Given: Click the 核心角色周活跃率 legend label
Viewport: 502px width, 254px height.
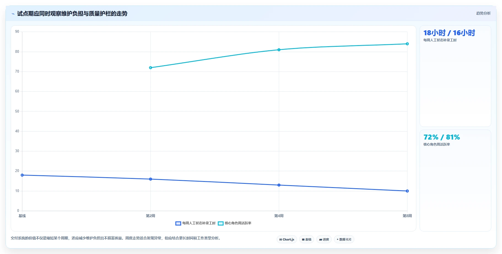Looking at the screenshot, I should click(238, 223).
